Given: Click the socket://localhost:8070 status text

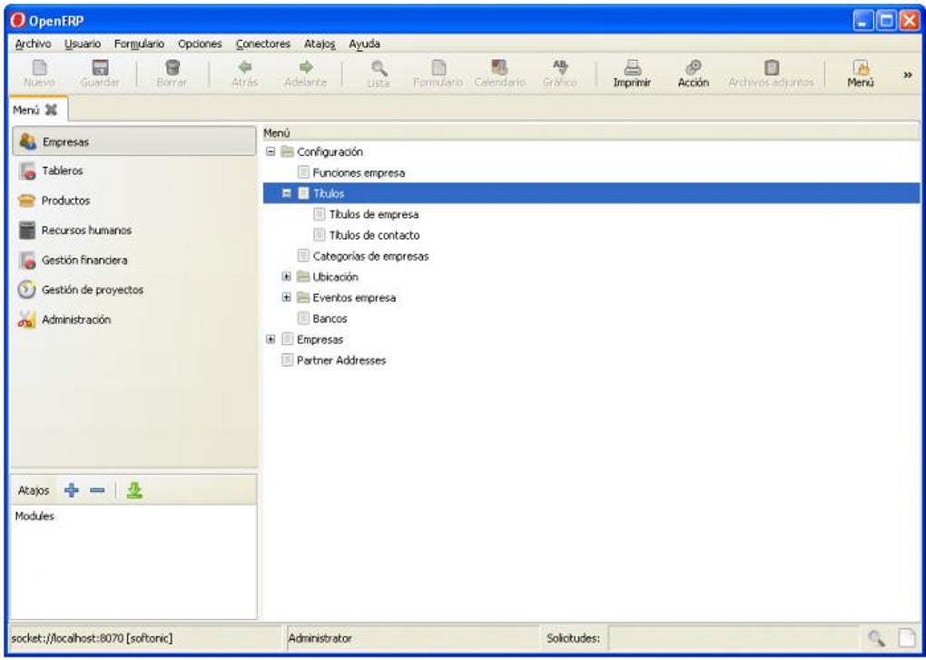Looking at the screenshot, I should tap(92, 638).
